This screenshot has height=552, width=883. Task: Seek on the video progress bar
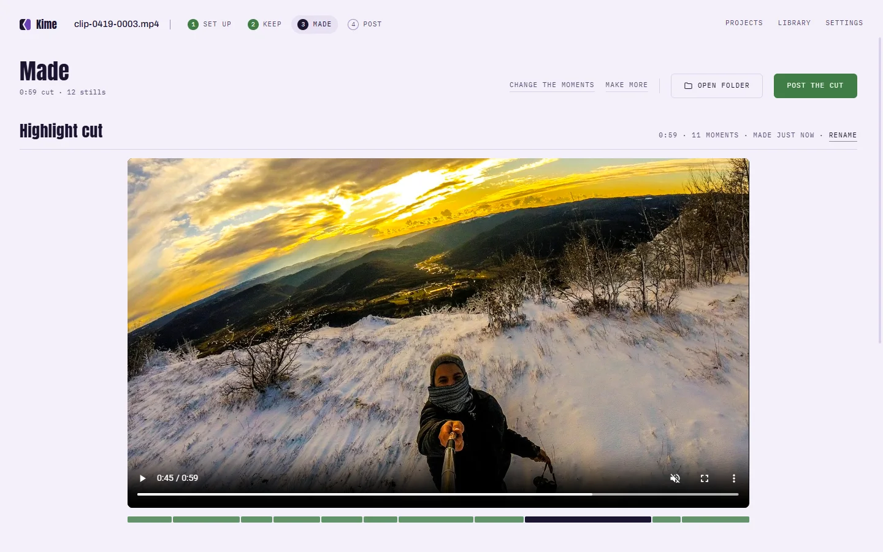pyautogui.click(x=438, y=494)
